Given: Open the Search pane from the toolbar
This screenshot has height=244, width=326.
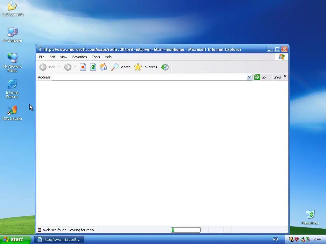Looking at the screenshot, I should coord(121,67).
